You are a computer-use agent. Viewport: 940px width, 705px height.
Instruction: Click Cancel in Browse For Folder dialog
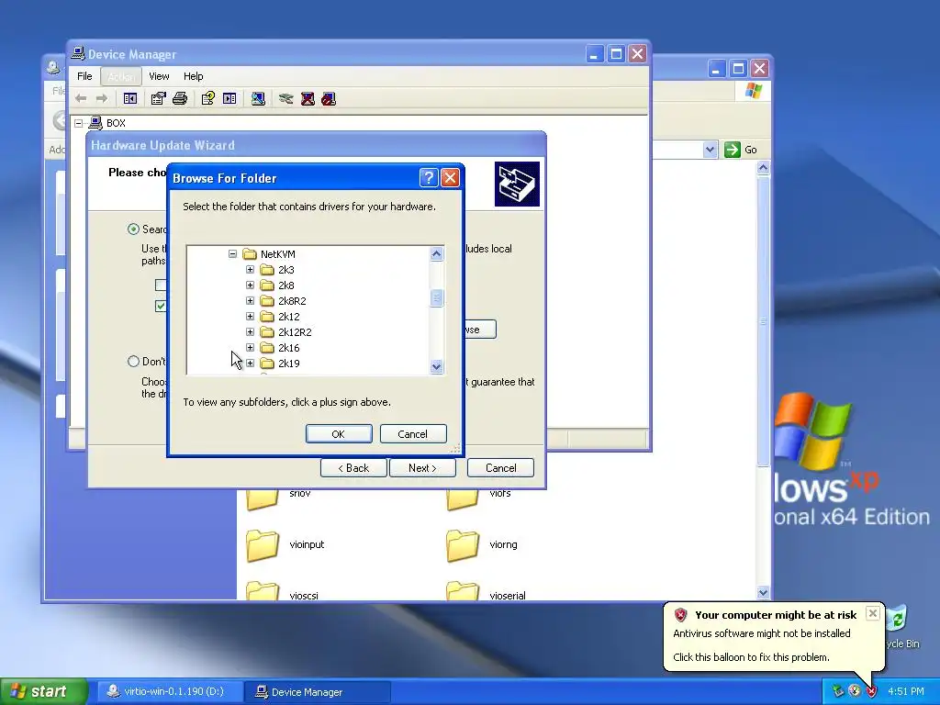413,434
